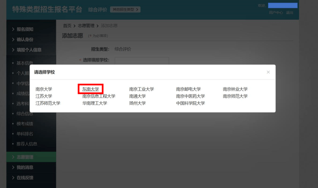Go to 首页 in breadcrumb

(67, 26)
